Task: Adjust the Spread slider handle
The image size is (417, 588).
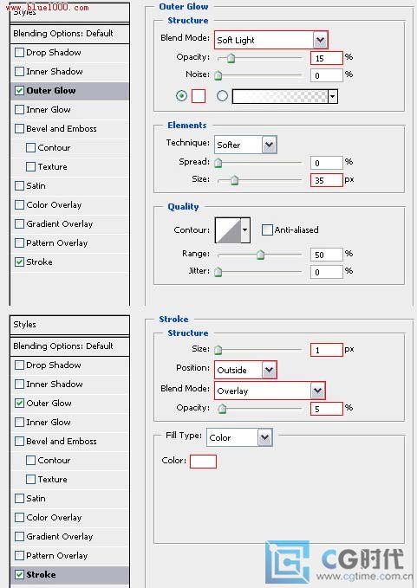Action: click(x=218, y=163)
